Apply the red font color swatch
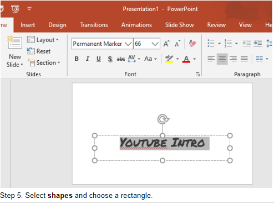This screenshot has width=274, height=204. (186, 59)
